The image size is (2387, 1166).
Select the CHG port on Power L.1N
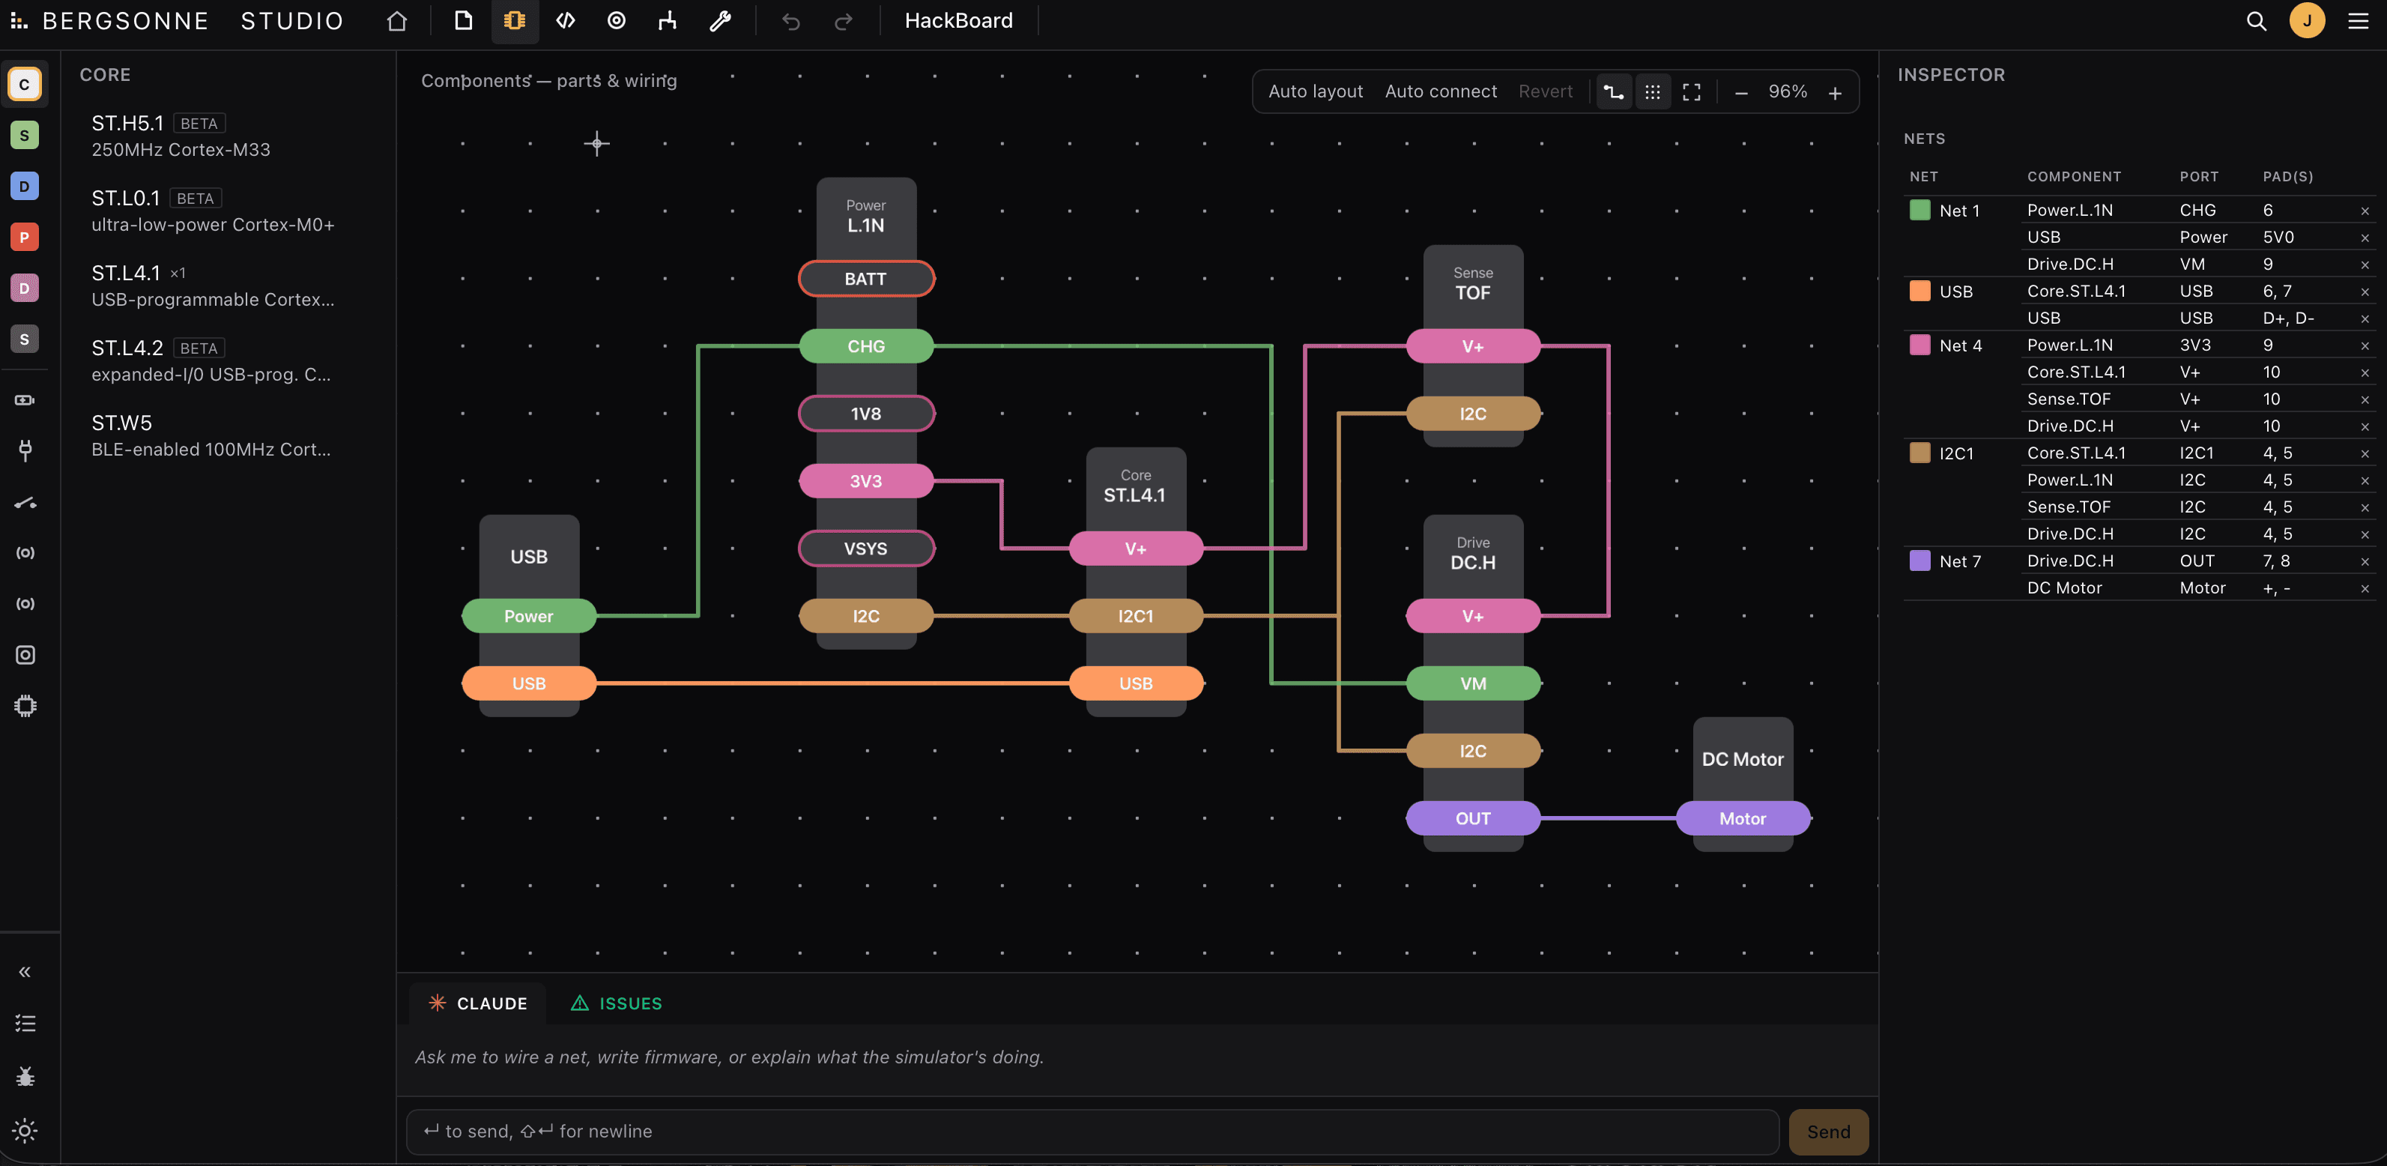tap(865, 347)
